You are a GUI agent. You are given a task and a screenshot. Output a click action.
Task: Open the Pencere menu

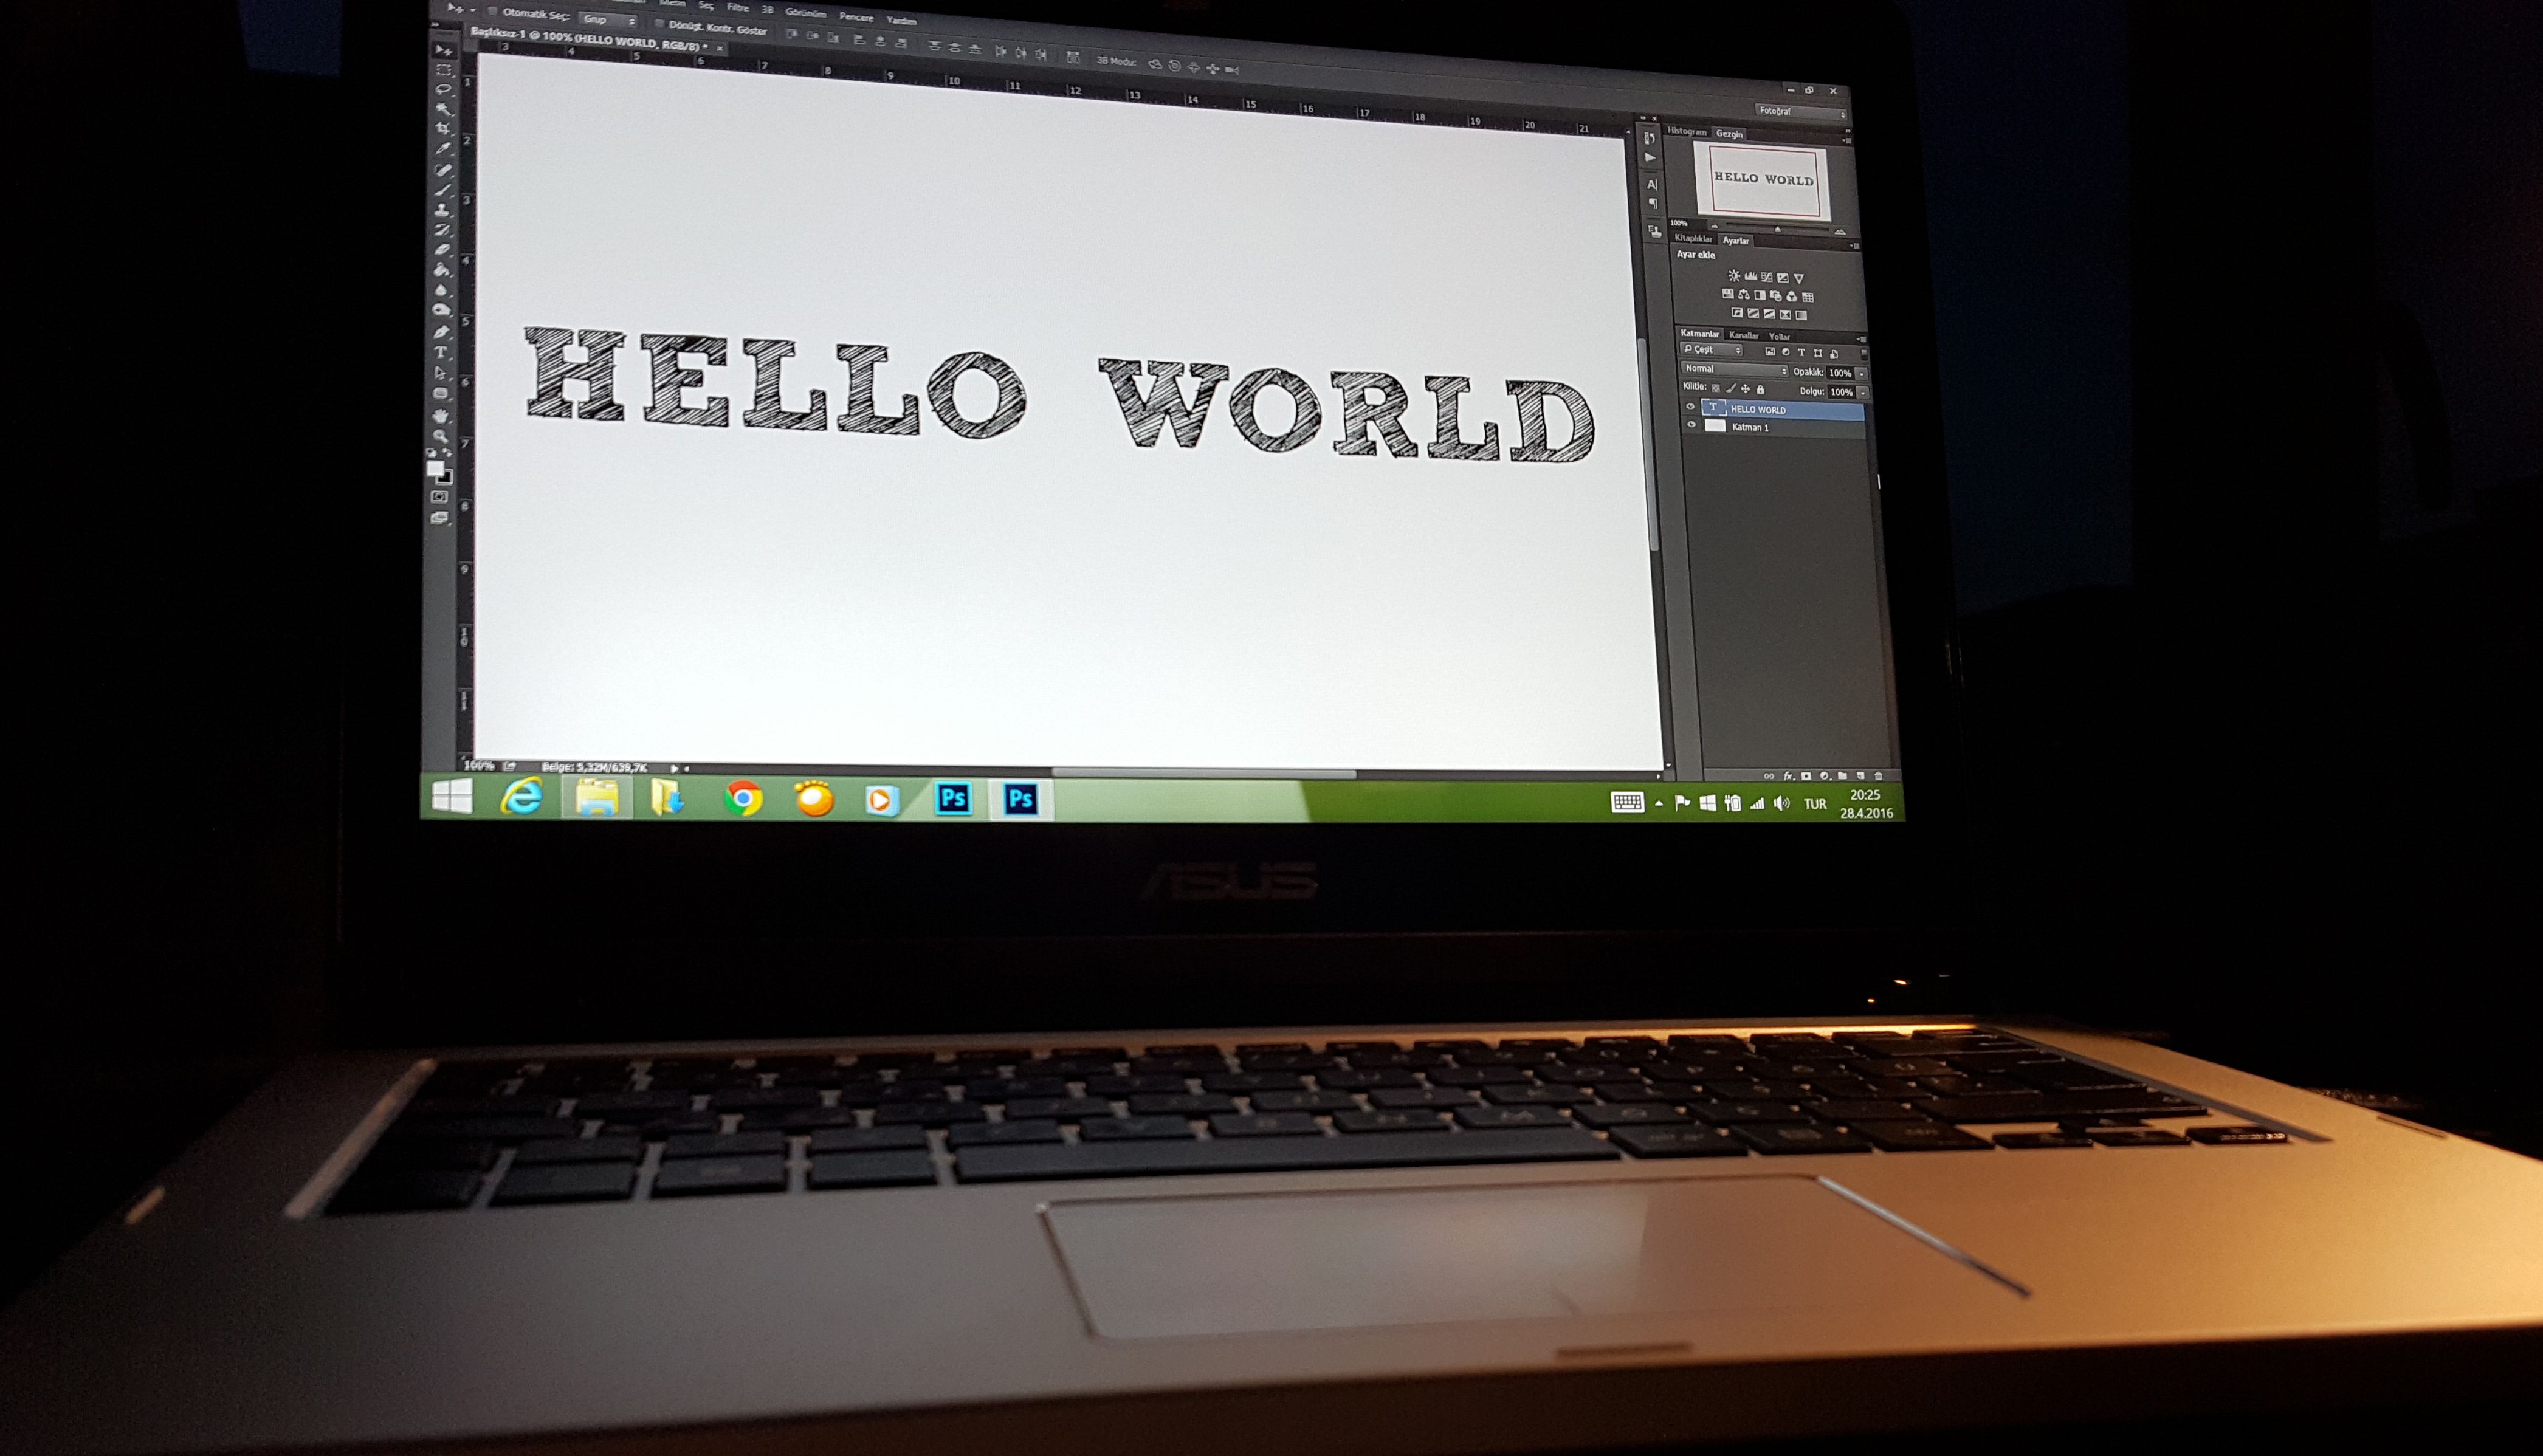(857, 17)
